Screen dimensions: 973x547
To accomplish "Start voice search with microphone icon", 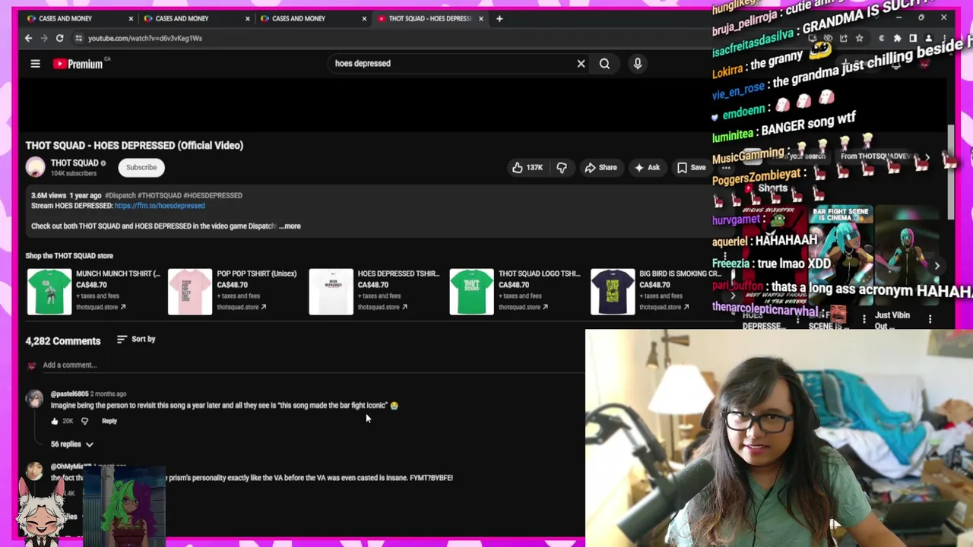I will pyautogui.click(x=638, y=64).
